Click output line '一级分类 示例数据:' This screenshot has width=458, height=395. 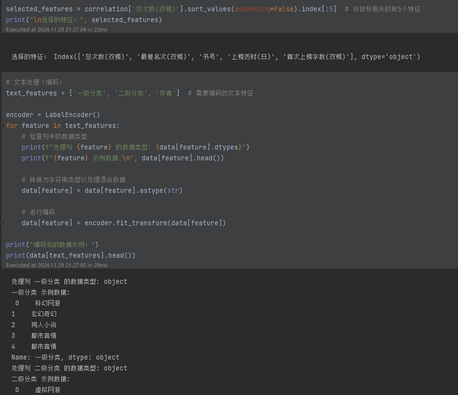click(x=41, y=293)
